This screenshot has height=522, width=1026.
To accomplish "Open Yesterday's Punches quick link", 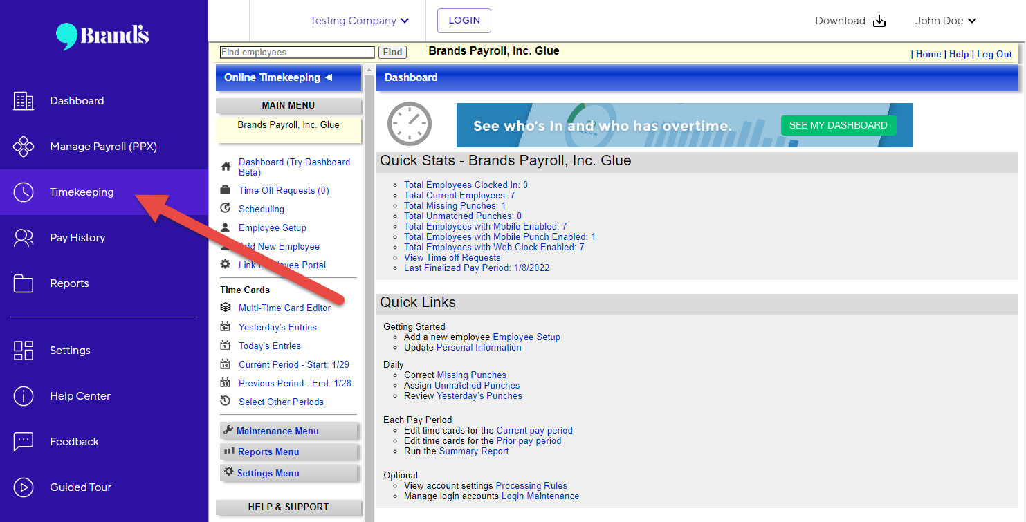I will (x=479, y=395).
